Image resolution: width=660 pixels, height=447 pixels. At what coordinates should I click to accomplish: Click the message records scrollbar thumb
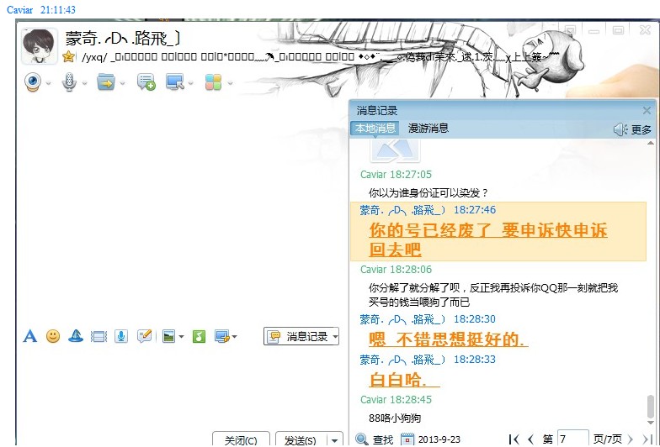coord(651,407)
